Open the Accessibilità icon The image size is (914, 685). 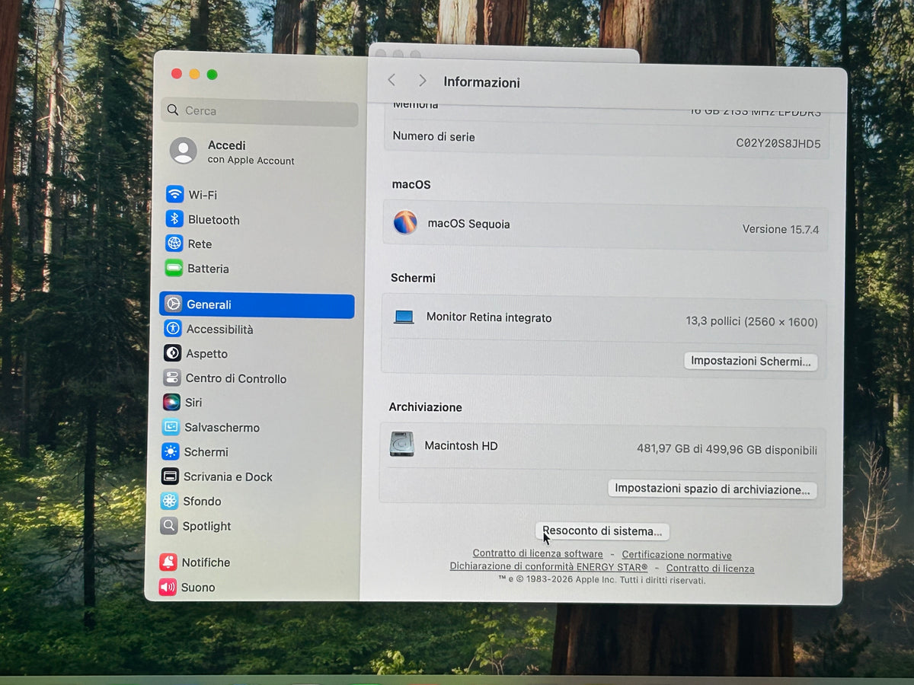coord(173,329)
